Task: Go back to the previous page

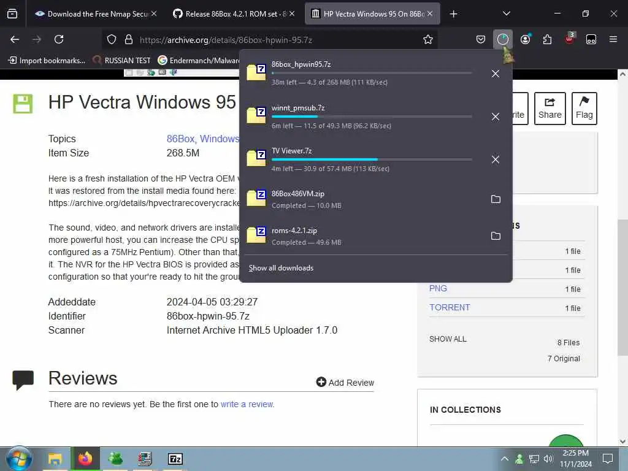Action: pos(15,39)
